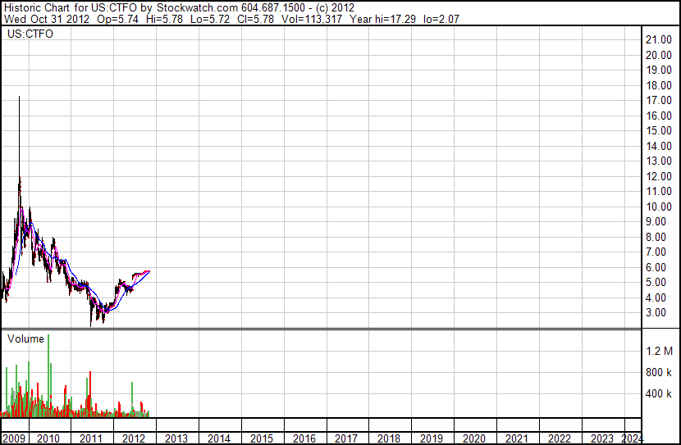
Task: Click the tallest green volume bar in 2010
Action: point(48,375)
